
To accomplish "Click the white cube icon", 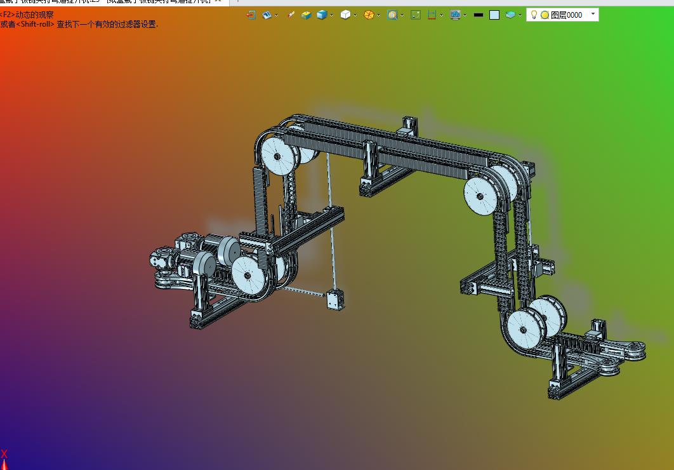I will pos(345,15).
